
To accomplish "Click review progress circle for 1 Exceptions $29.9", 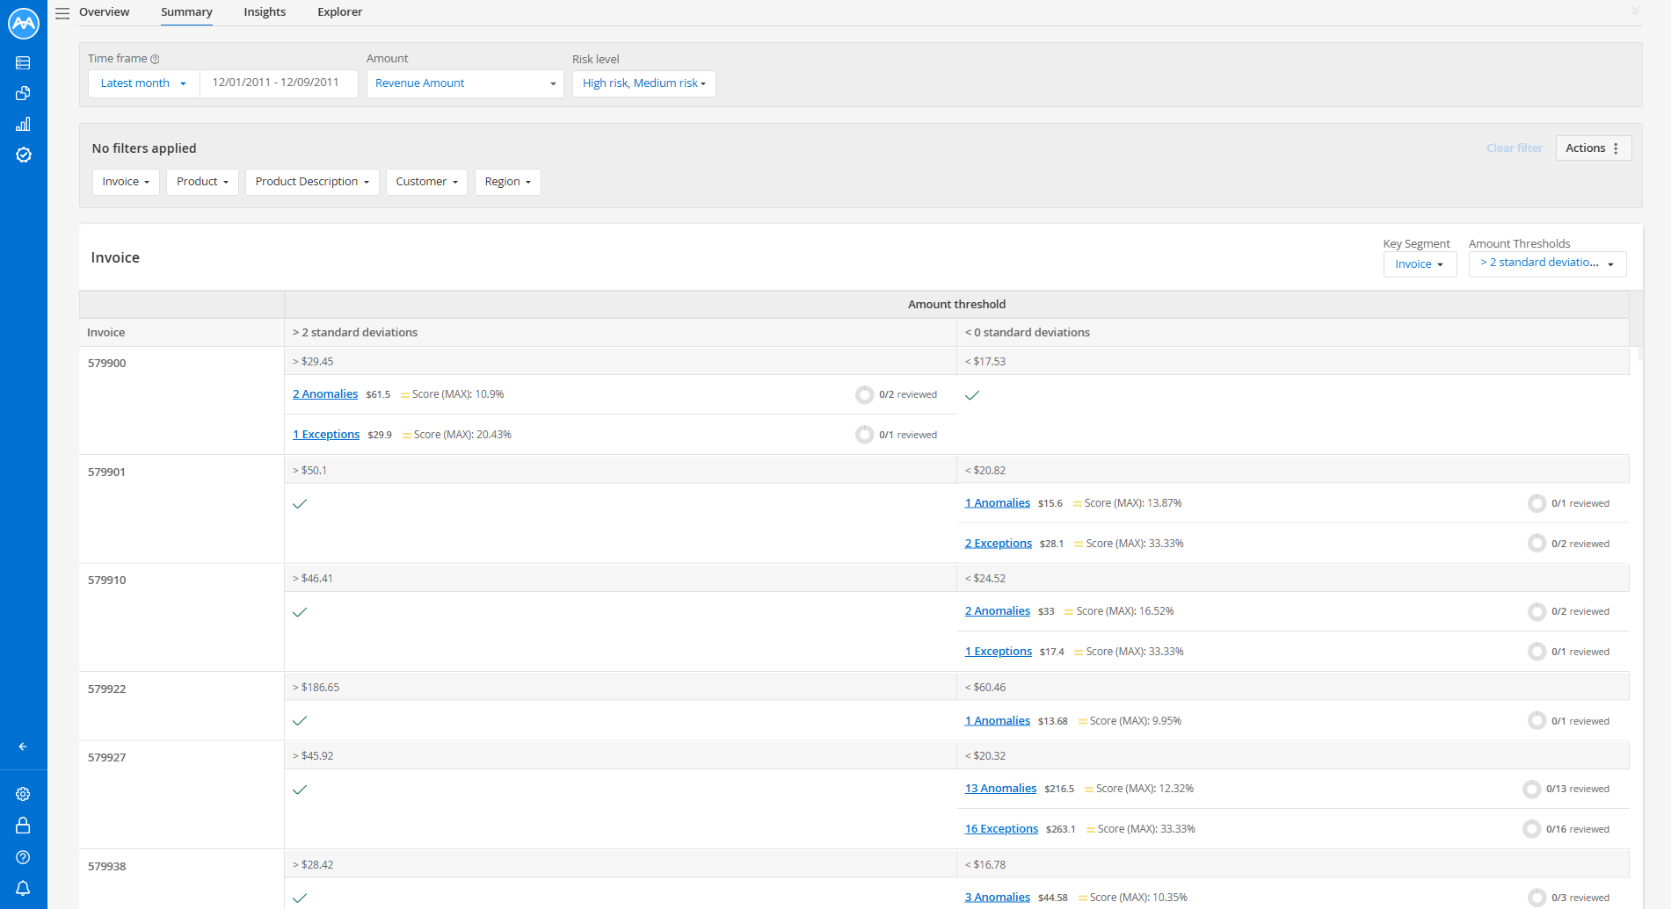I will [x=864, y=435].
